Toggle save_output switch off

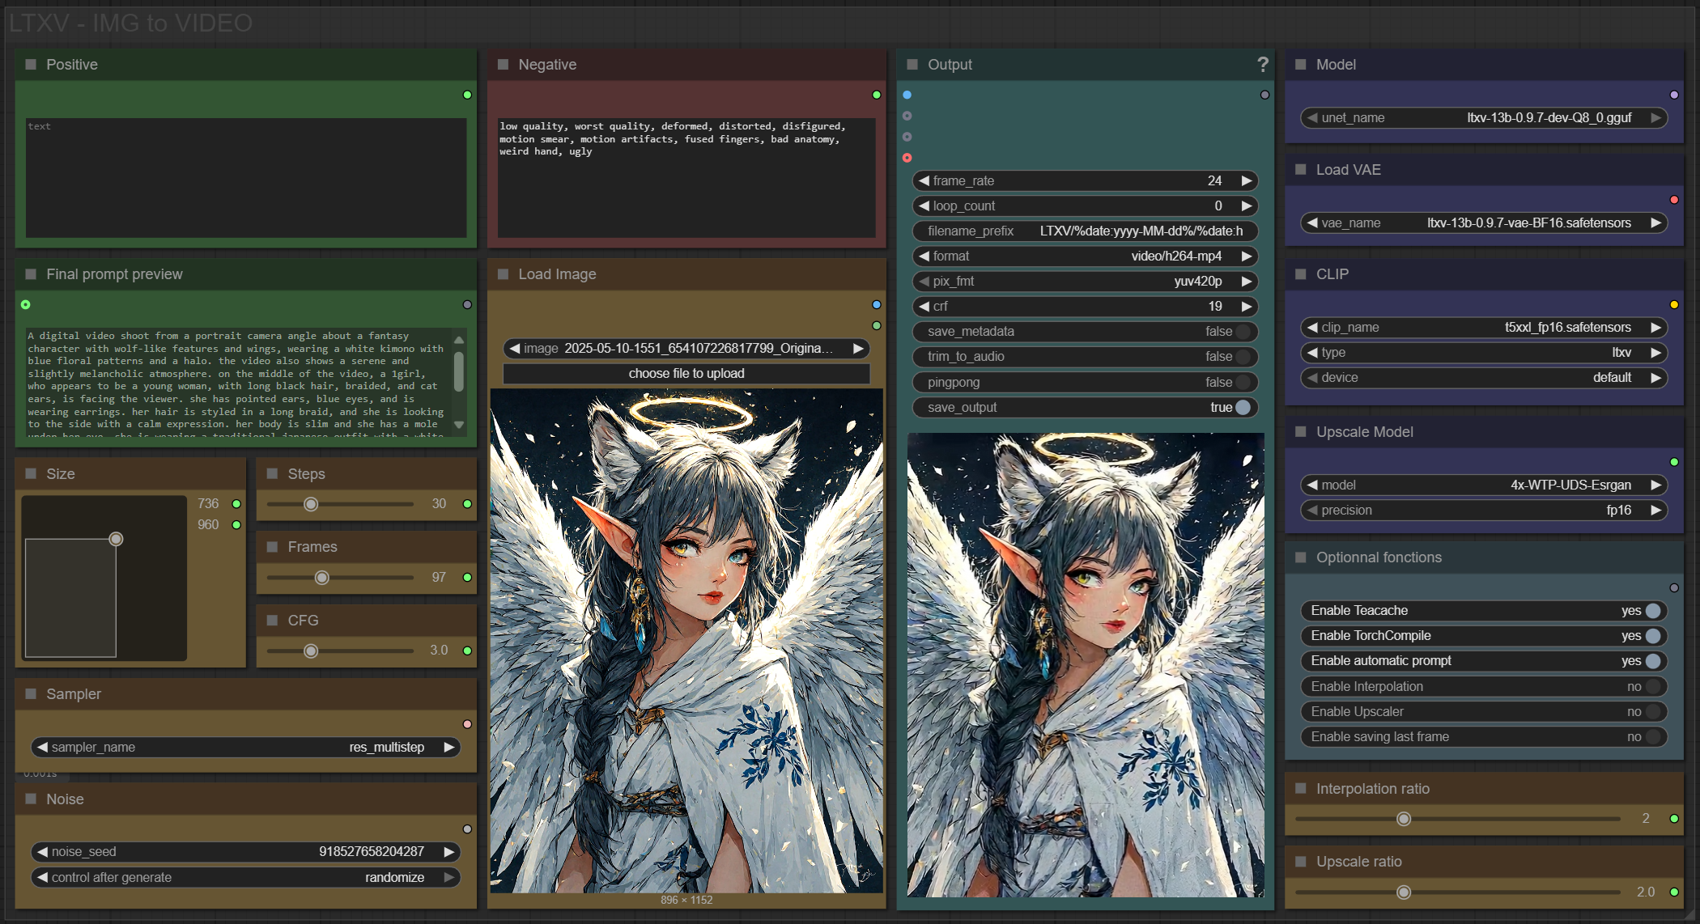click(1243, 407)
